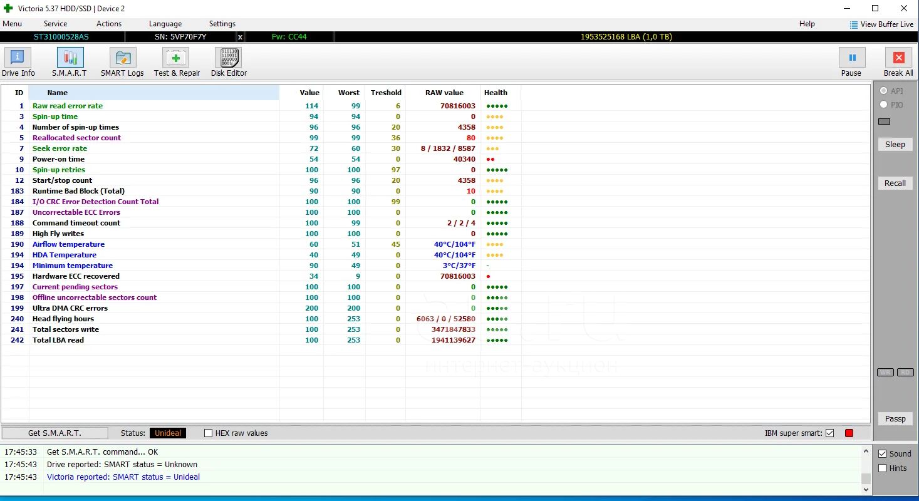
Task: Click the Unideal status indicator
Action: [x=168, y=433]
